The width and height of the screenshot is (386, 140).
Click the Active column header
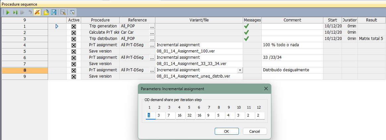74,20
